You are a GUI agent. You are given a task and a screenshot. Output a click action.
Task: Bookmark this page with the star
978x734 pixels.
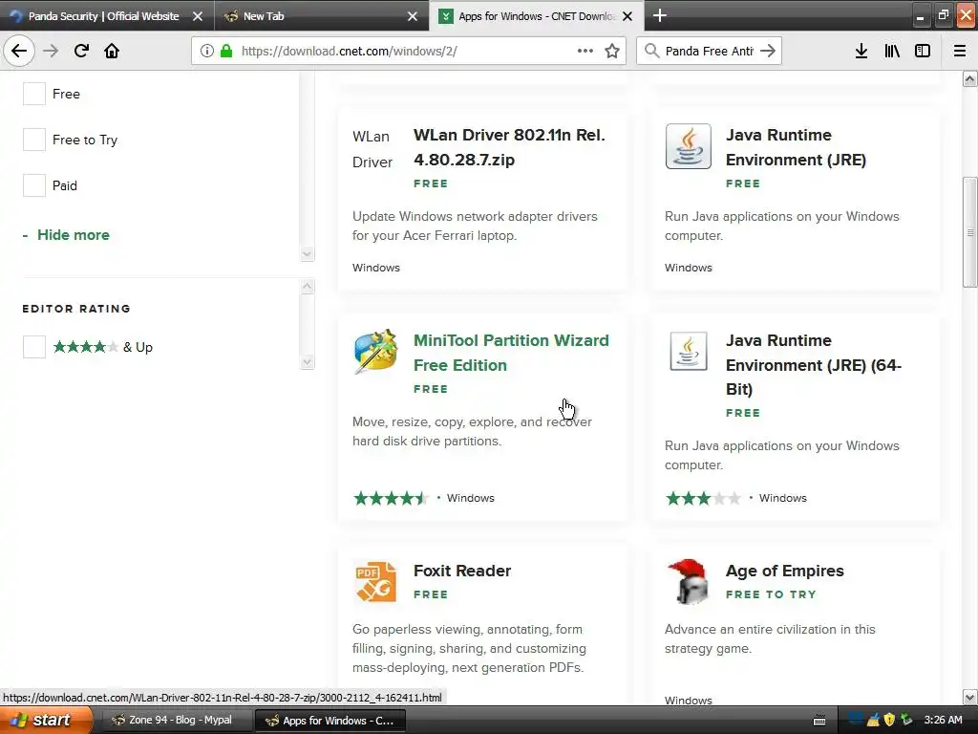pos(612,51)
